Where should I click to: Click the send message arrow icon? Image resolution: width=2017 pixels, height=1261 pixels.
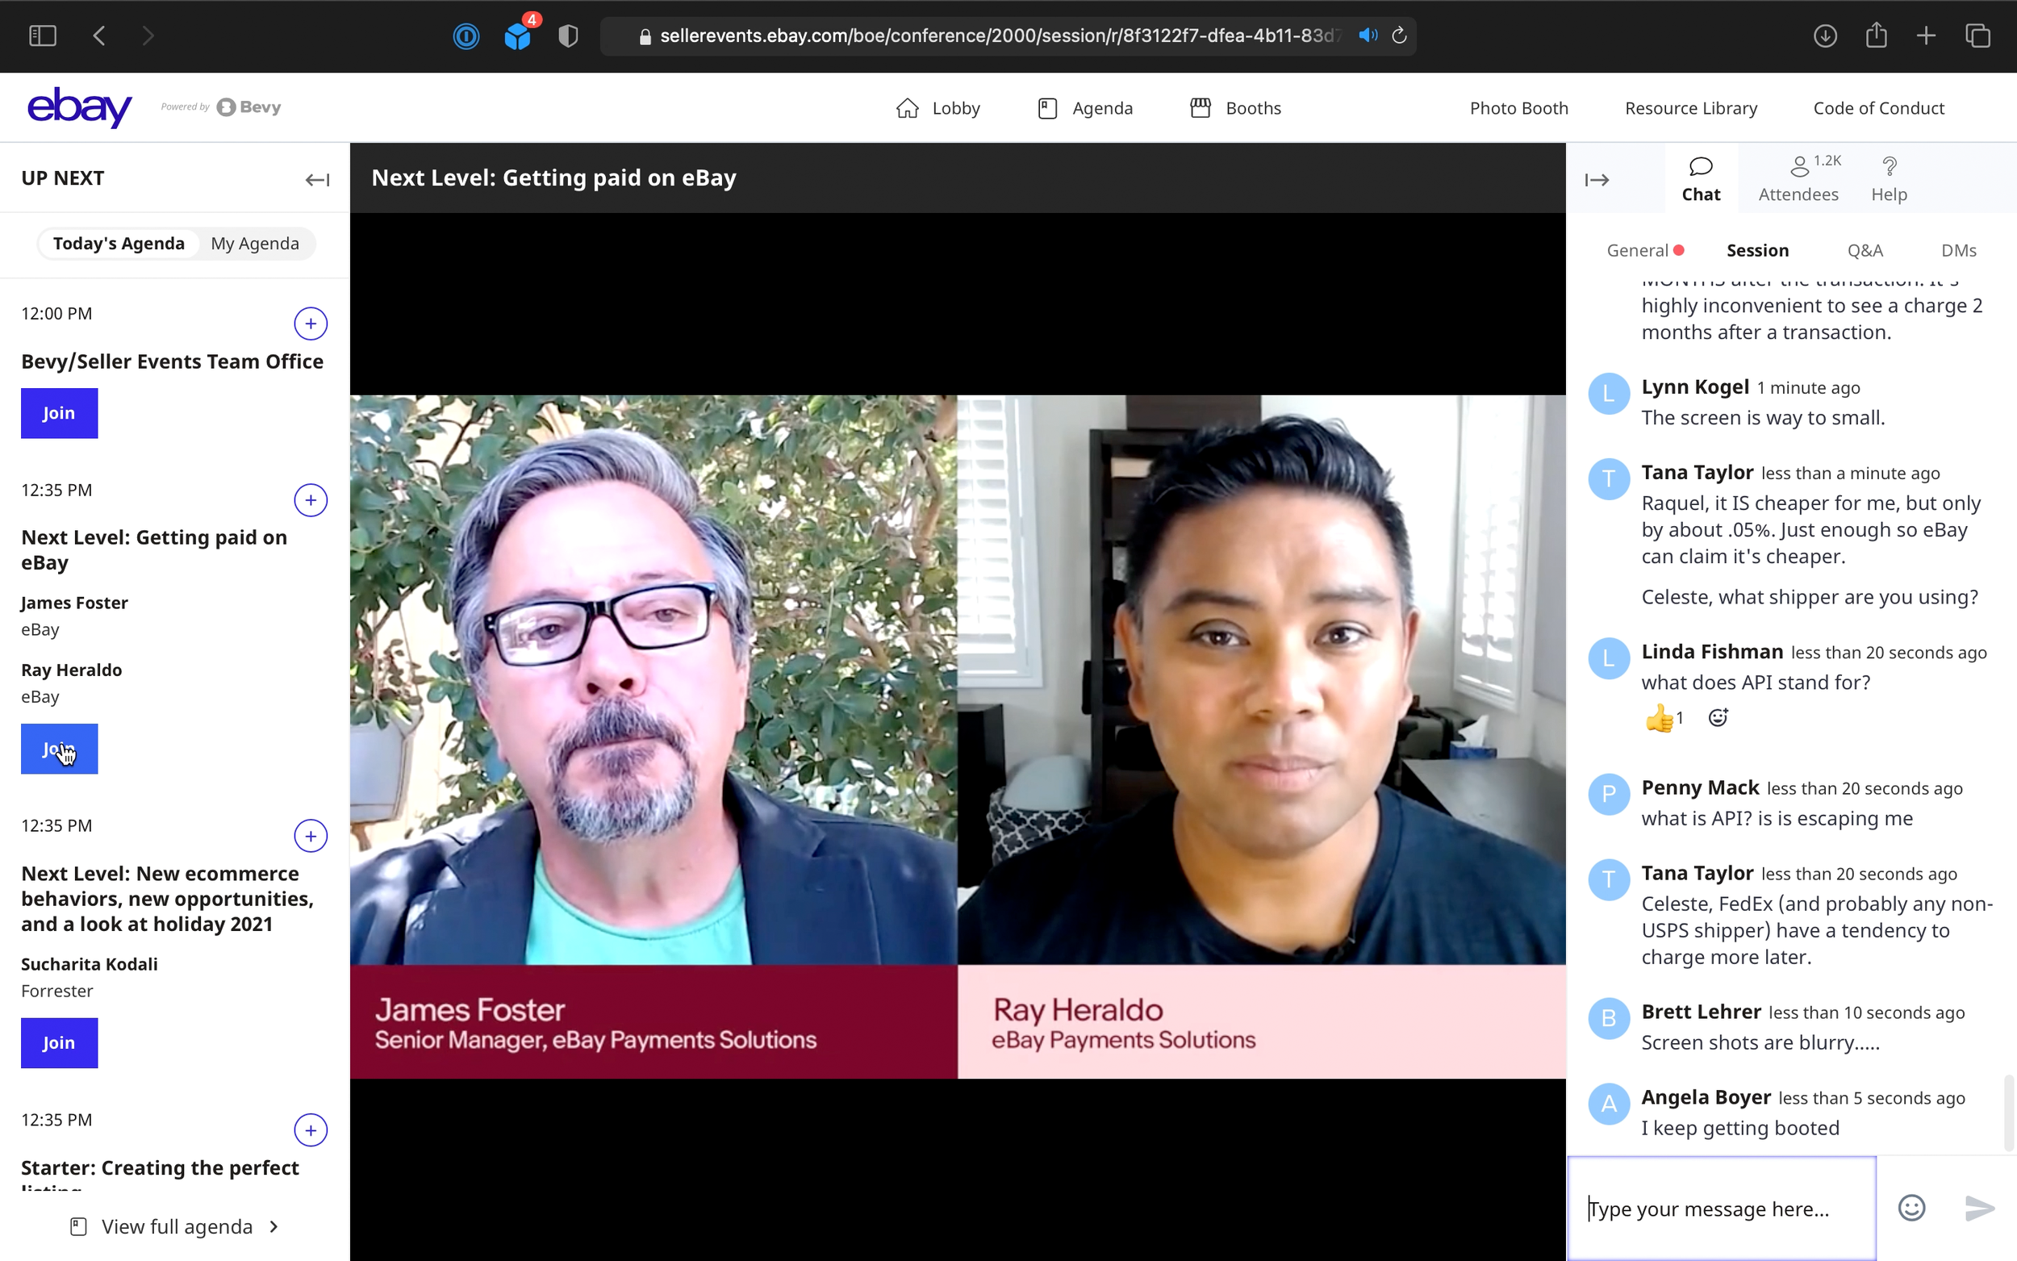point(1978,1208)
